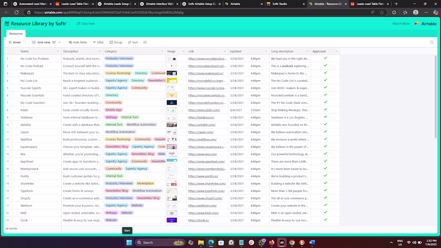The image size is (441, 248).
Task: Click the search magnifier icon in grid
Action: 432,42
